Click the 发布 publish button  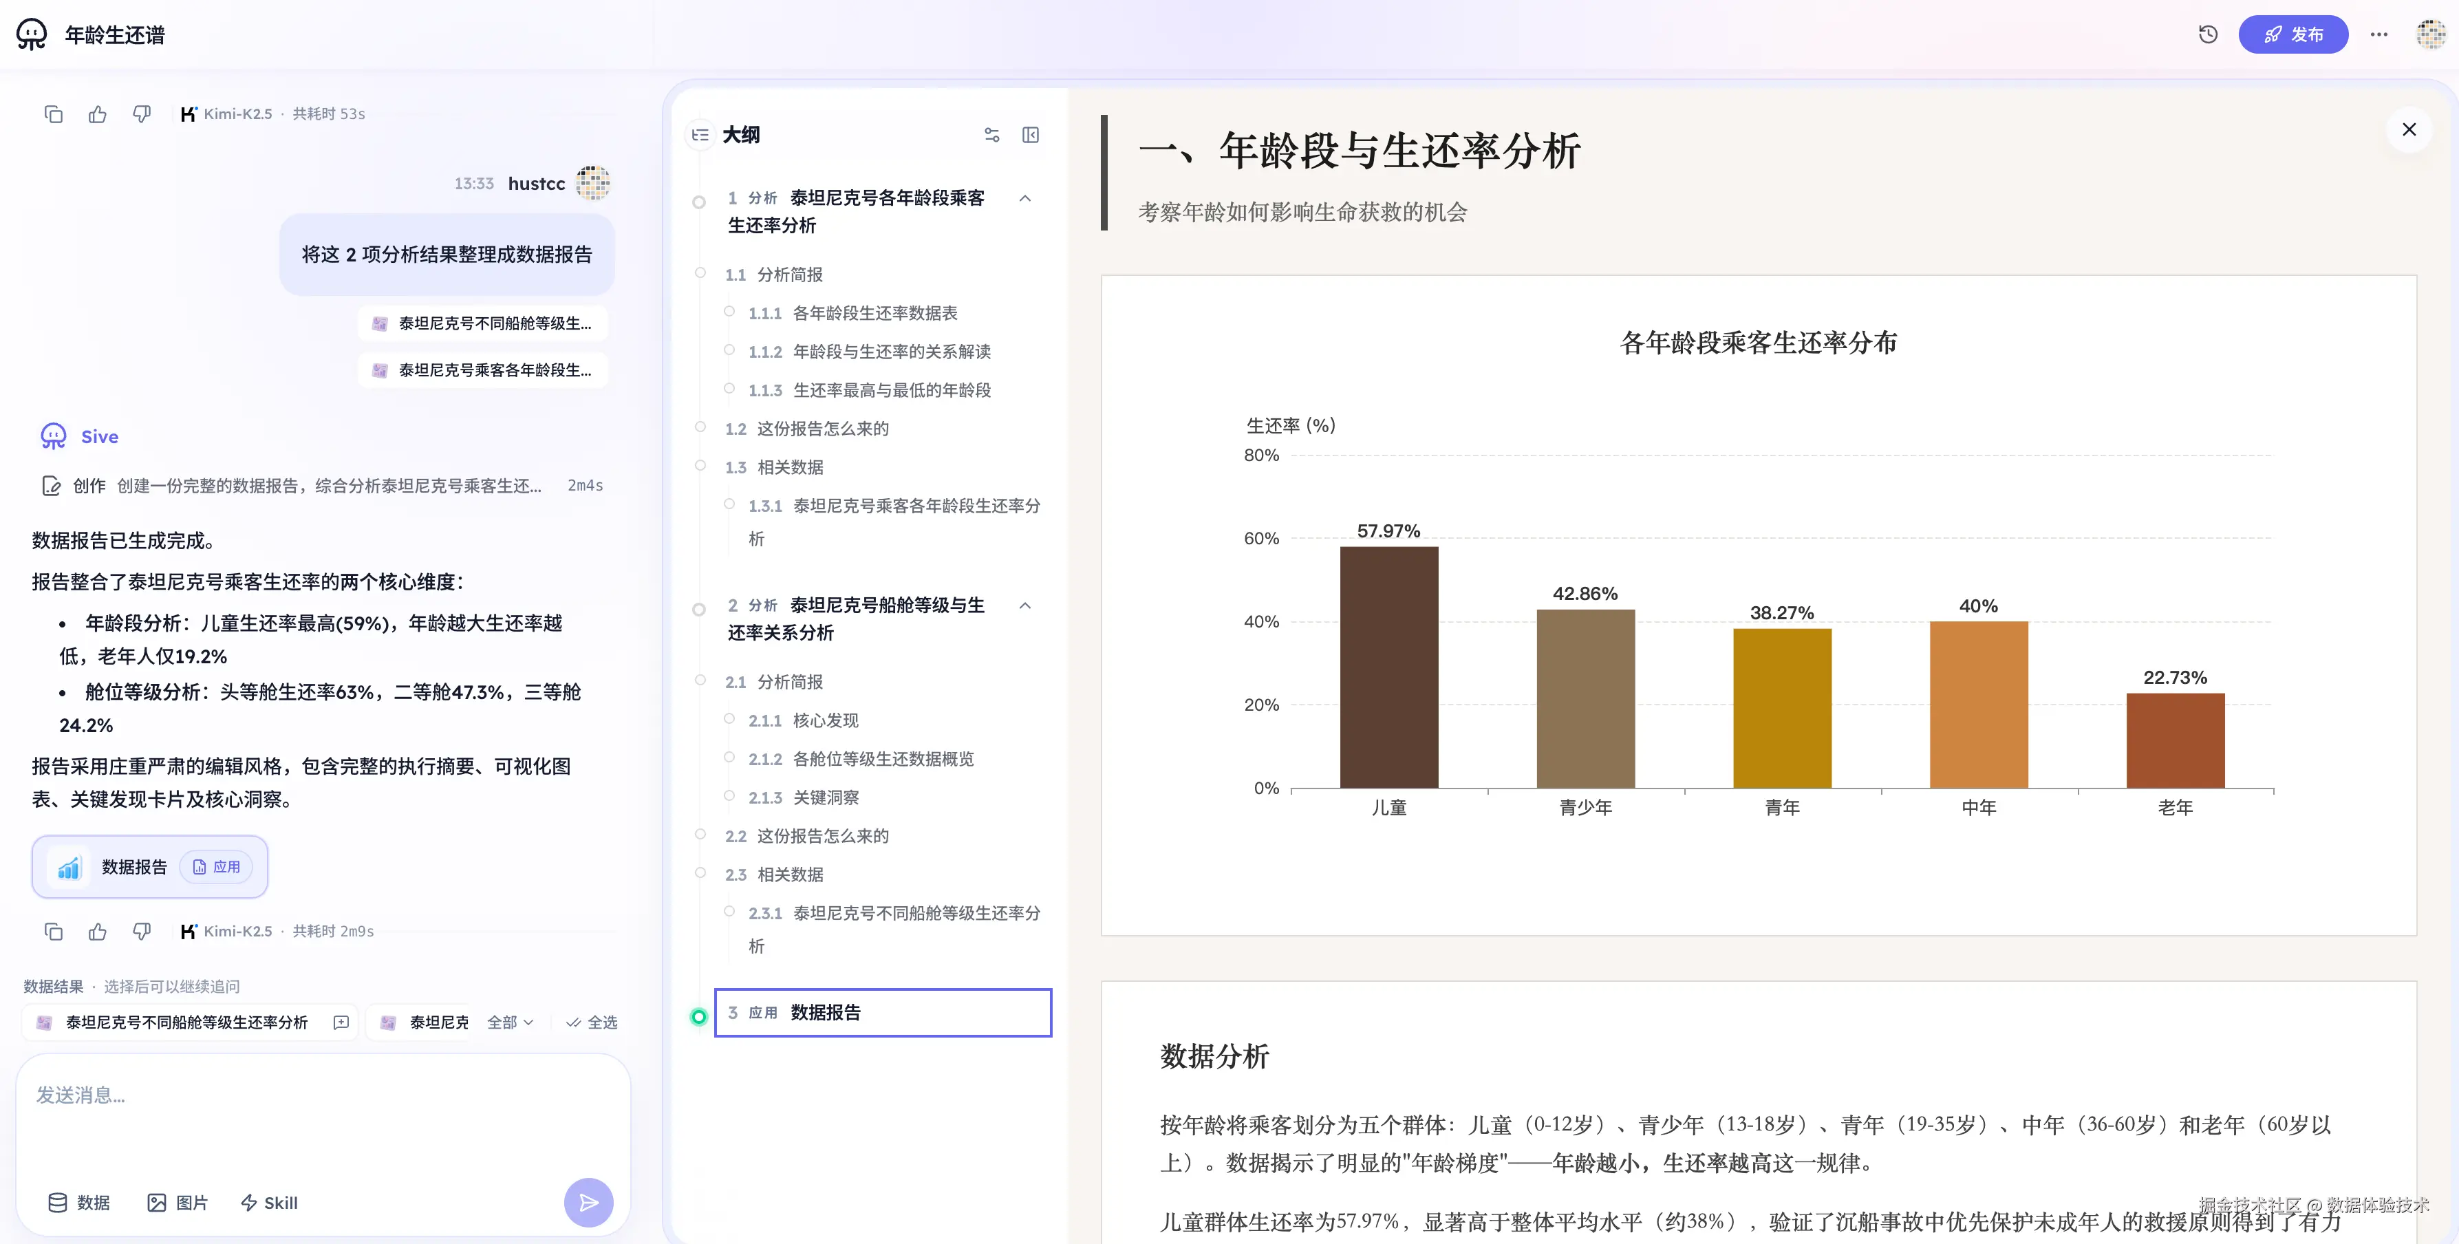point(2293,34)
